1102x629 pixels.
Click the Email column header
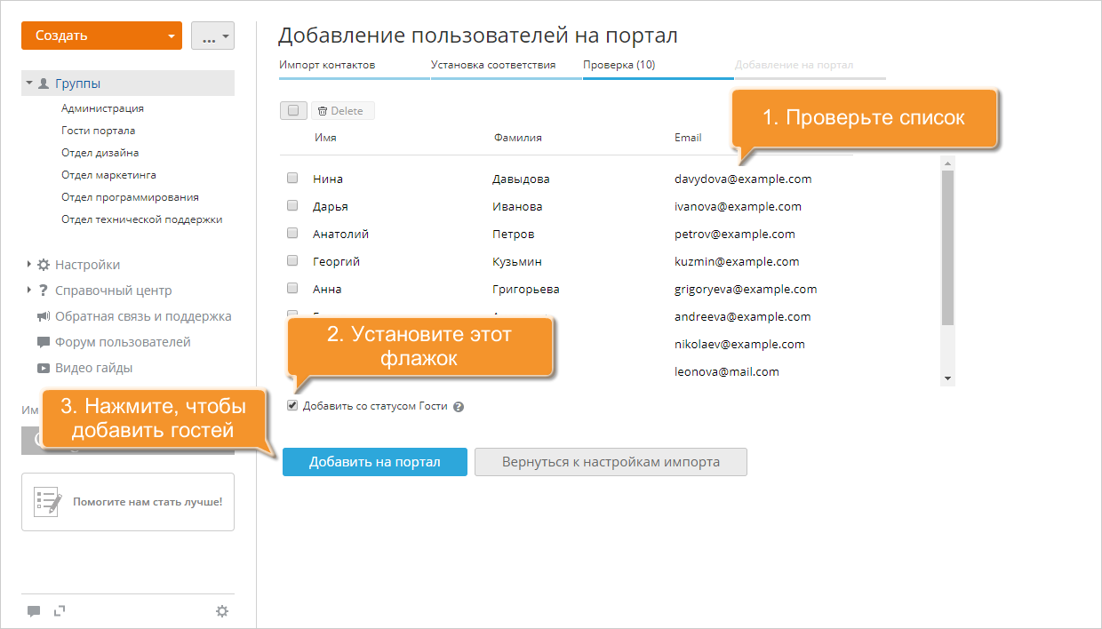[688, 138]
